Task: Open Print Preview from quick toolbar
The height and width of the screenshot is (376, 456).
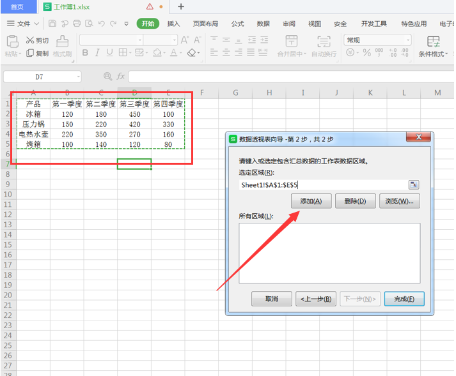Action: (89, 24)
